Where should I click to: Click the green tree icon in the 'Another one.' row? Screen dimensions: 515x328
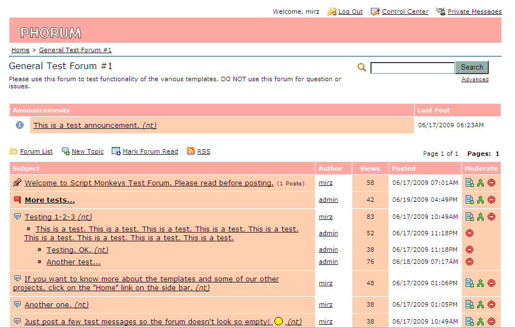(x=480, y=304)
